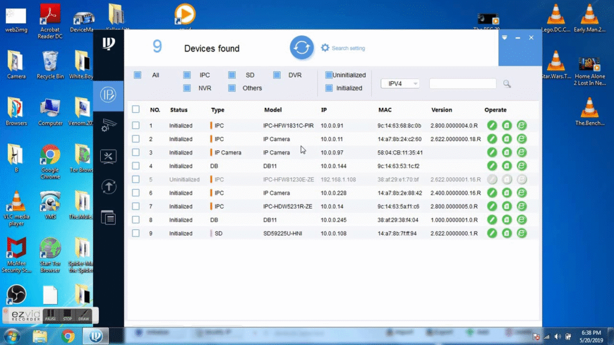
Task: Click details icon for SD59225U-HNI row
Action: 507,234
